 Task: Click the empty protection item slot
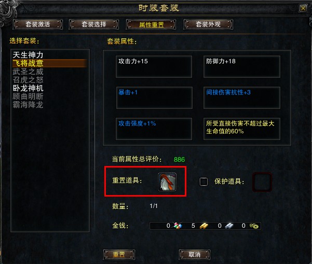[262, 182]
